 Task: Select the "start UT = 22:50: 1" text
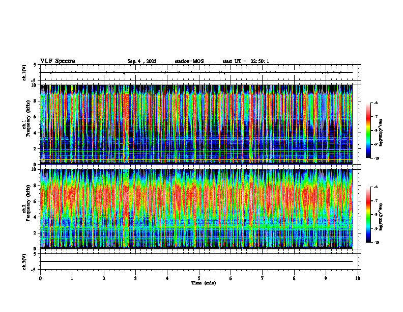click(246, 61)
